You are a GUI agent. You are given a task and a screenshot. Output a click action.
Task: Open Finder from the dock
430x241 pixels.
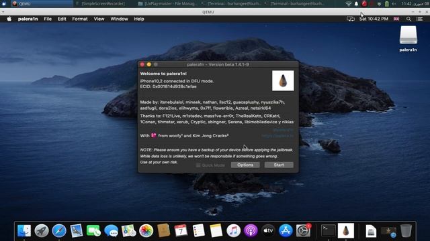24,230
